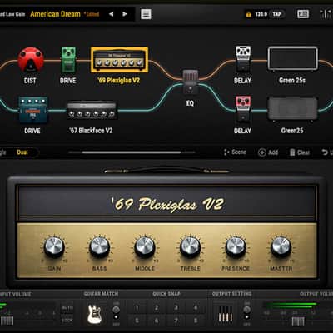The image size is (333, 333).
Task: Select Quick Snap slot 4
Action: pyautogui.click(x=196, y=307)
